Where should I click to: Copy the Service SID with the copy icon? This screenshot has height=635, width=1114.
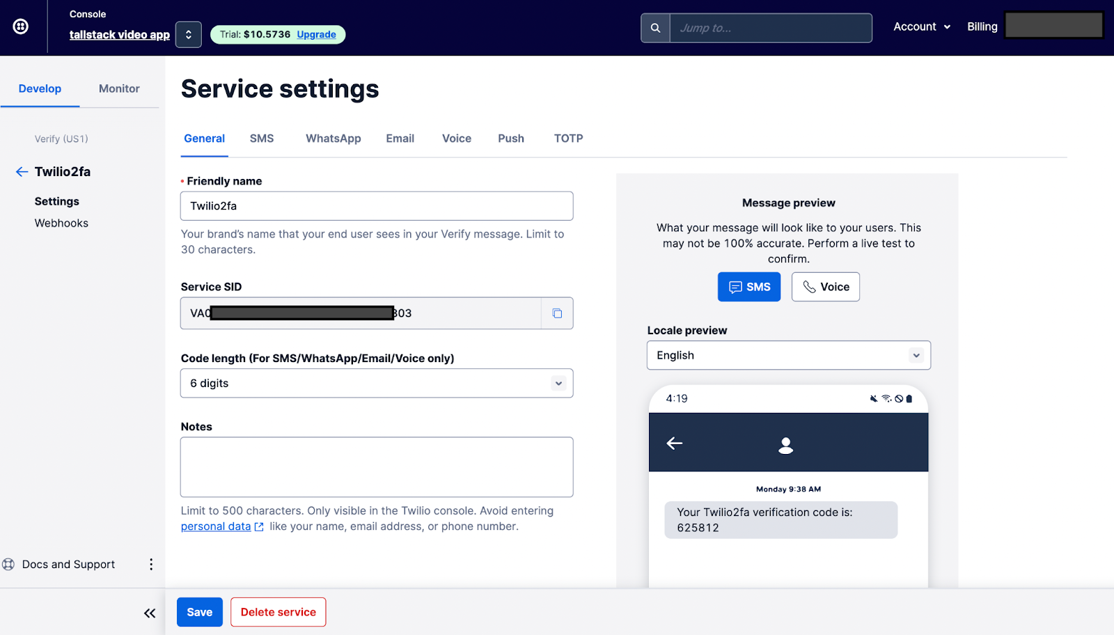click(x=557, y=313)
